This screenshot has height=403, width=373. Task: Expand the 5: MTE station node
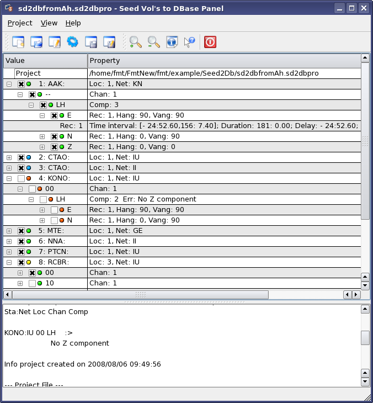click(x=9, y=231)
